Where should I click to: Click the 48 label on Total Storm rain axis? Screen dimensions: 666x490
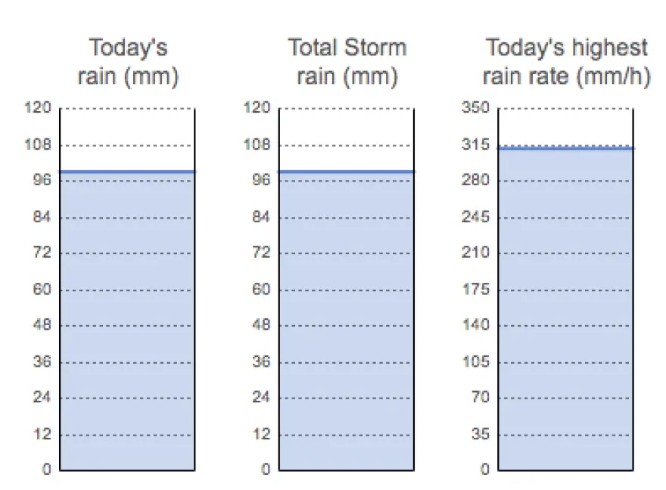(x=262, y=325)
